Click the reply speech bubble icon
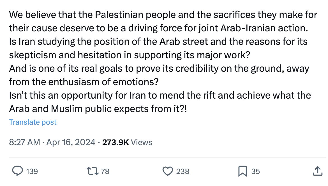The image size is (328, 186). (18, 171)
